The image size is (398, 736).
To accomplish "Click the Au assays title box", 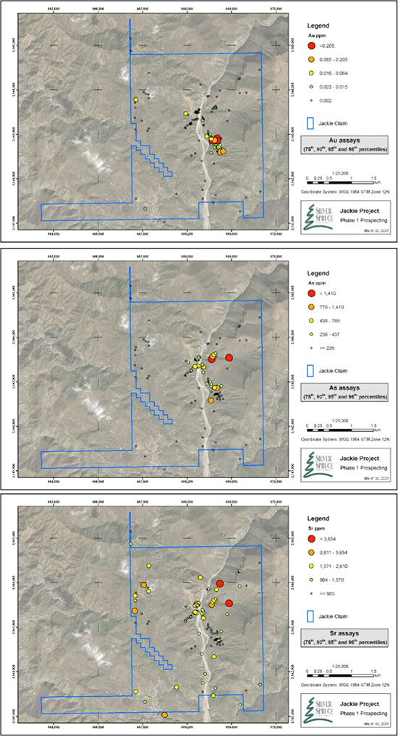I will [345, 145].
